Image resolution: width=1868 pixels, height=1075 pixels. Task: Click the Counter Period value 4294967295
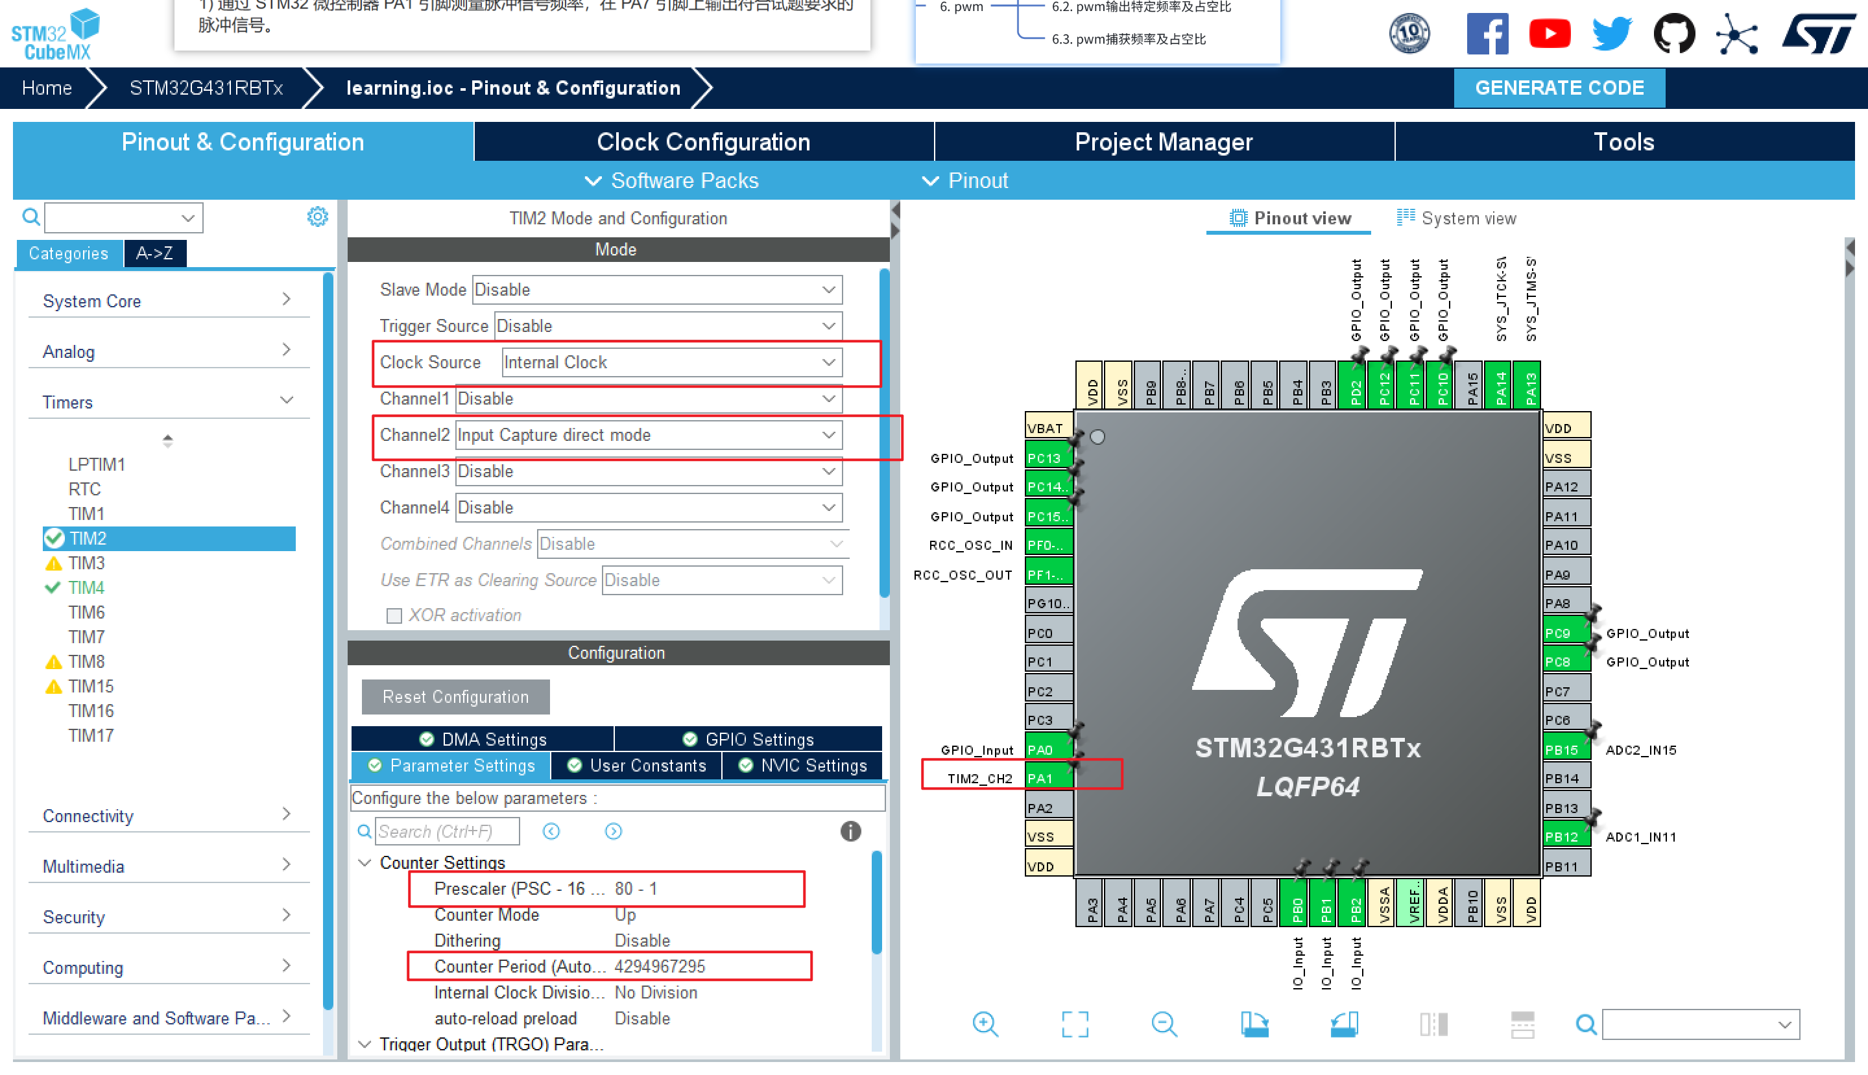click(x=660, y=967)
